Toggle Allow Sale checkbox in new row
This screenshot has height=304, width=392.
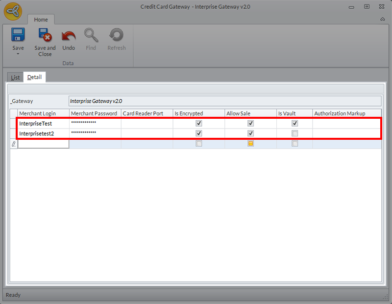(251, 144)
